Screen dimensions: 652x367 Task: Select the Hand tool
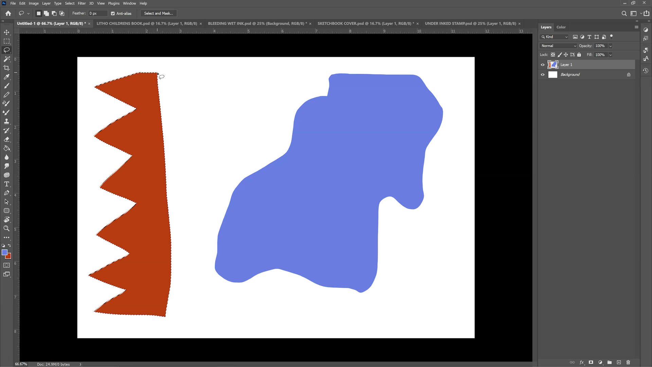tap(6, 220)
